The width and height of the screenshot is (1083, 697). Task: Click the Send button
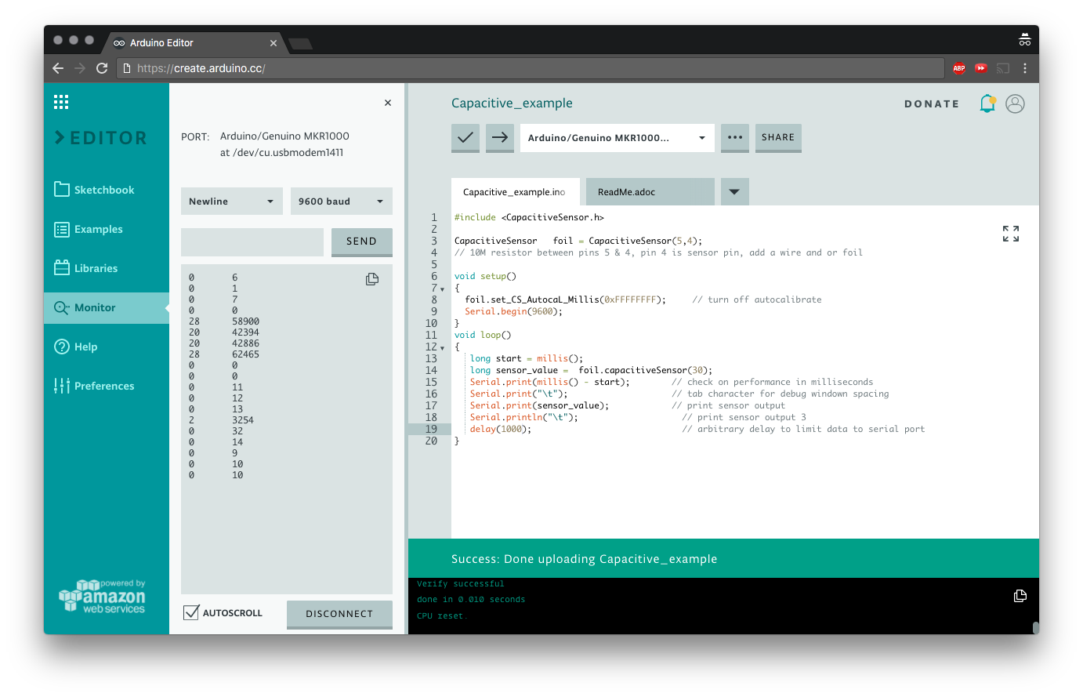361,241
